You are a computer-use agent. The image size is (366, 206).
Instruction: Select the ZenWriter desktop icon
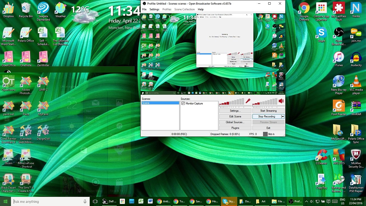tap(43, 59)
